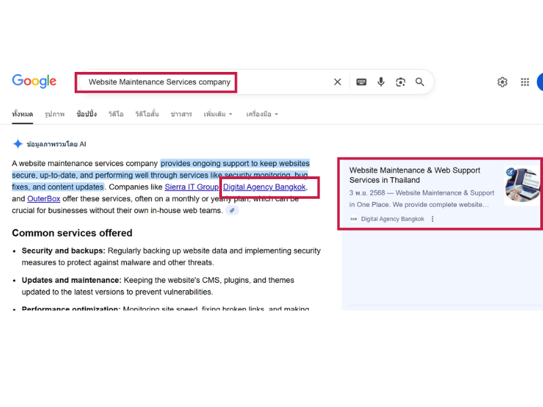
Task: Select the ข่าวสาร news tab
Action: (181, 114)
